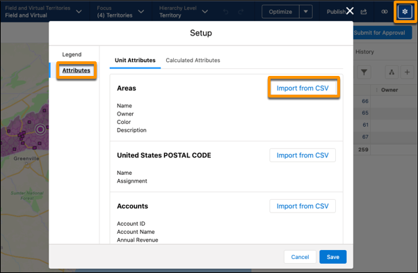Click the plus add icon button
The image size is (418, 273).
click(x=407, y=72)
